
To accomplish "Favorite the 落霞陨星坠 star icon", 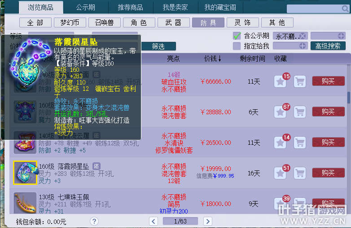I will pos(280,173).
